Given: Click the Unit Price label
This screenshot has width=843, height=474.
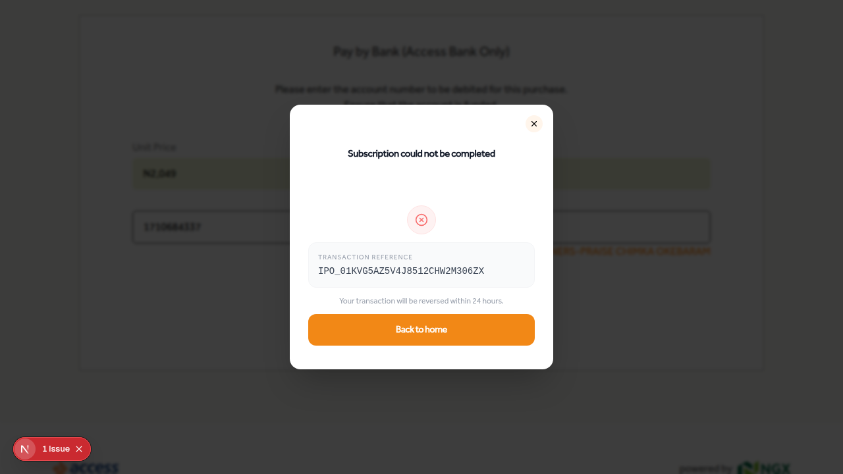Looking at the screenshot, I should click(154, 147).
